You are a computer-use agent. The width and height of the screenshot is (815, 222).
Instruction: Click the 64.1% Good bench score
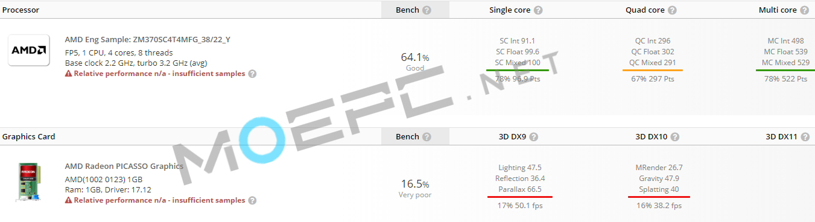(x=415, y=62)
